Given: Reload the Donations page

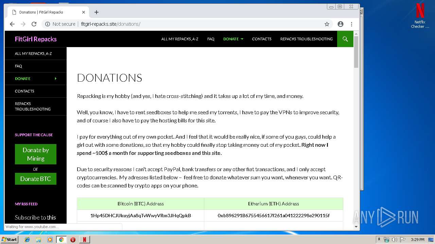Looking at the screenshot, I should pyautogui.click(x=34, y=24).
